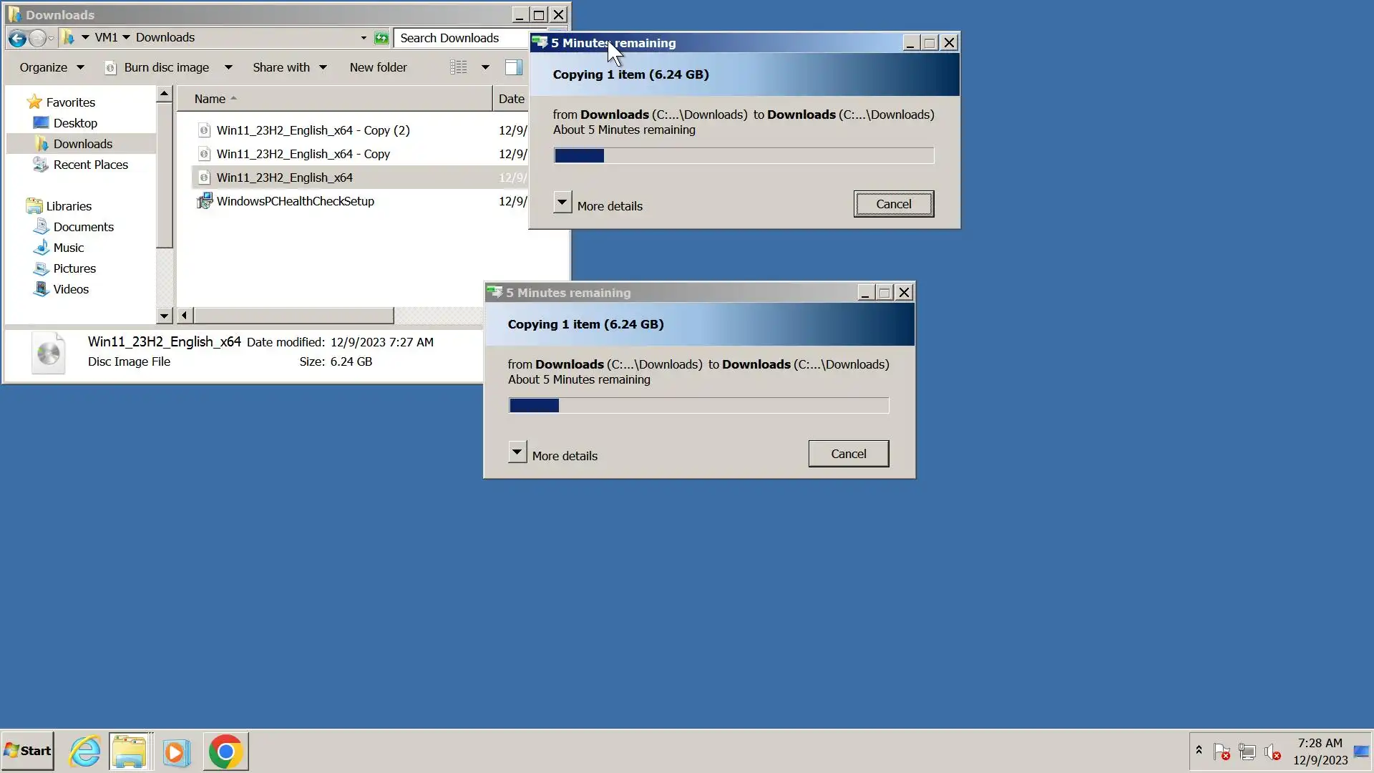Open the Share with menu

click(289, 67)
